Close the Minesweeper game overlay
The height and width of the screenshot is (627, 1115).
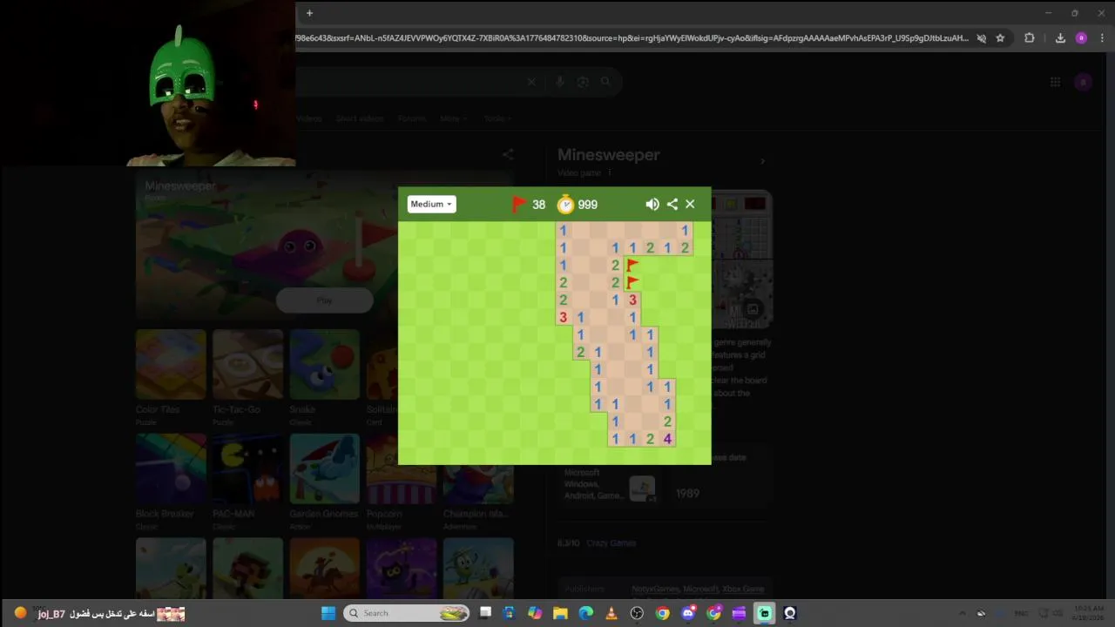[x=690, y=204]
